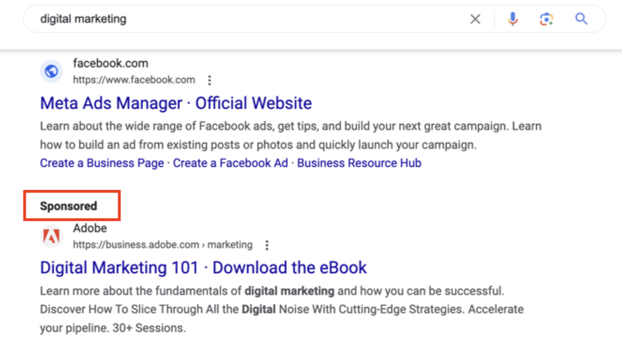Click the Adobe eBook description snippet
The width and height of the screenshot is (622, 350).
click(282, 310)
